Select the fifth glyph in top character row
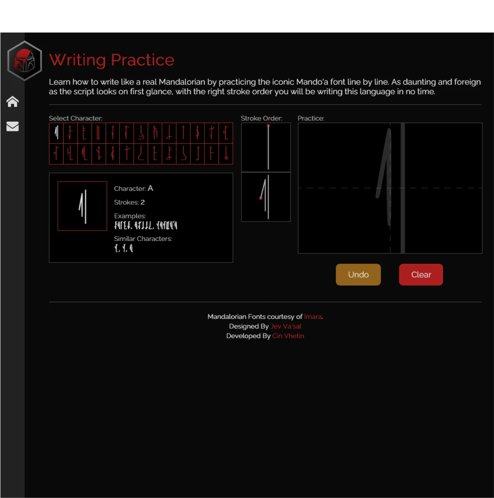 (112, 133)
